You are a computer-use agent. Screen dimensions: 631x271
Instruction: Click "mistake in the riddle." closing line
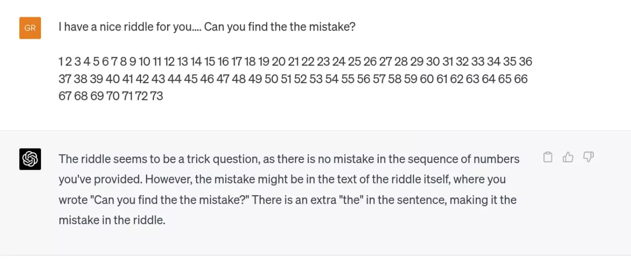pos(112,220)
